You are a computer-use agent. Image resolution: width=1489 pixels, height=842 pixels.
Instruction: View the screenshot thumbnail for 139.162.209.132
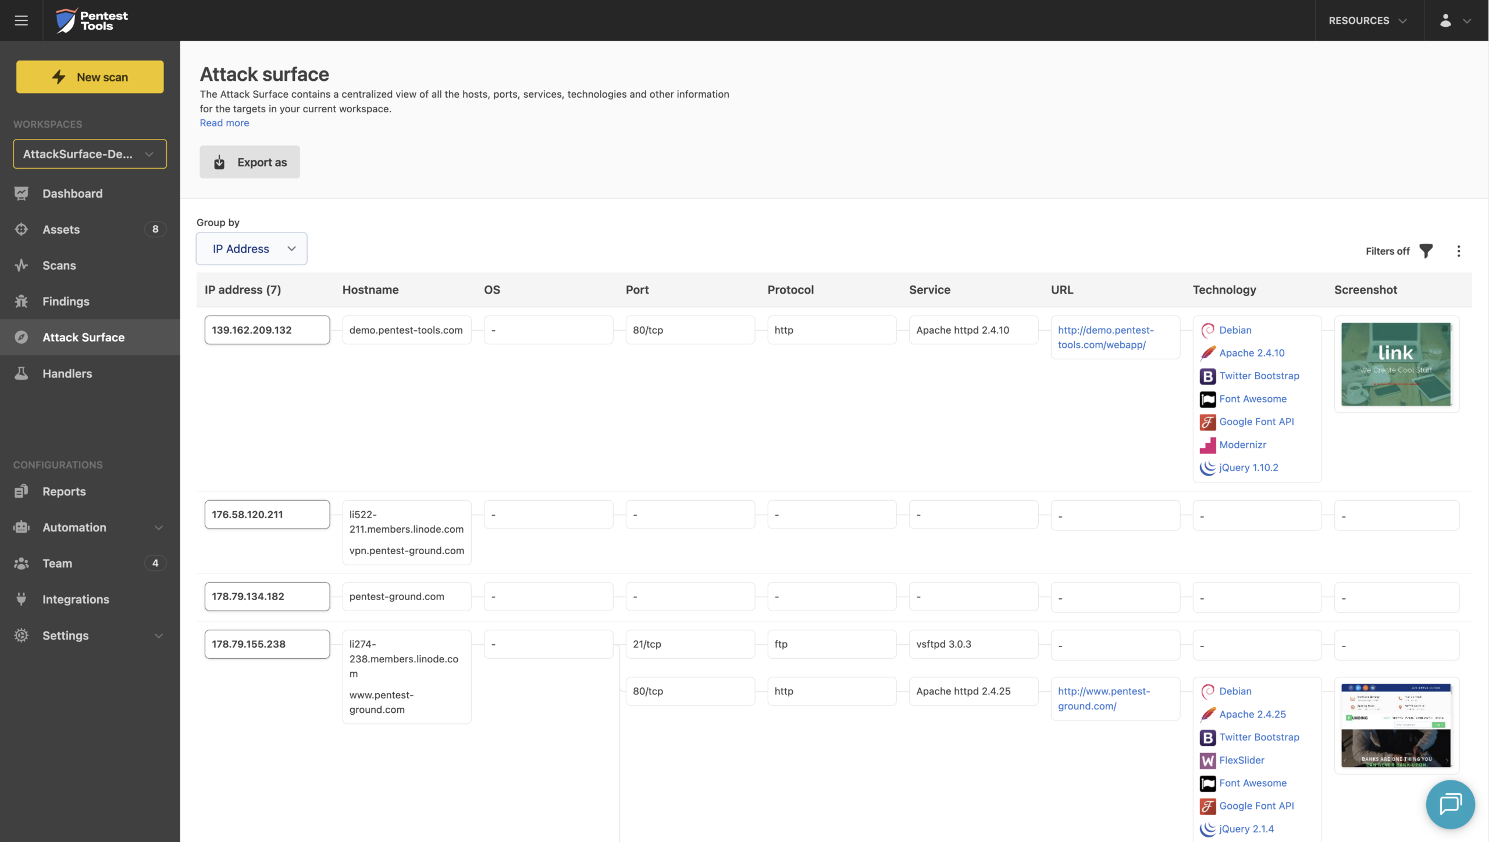tap(1395, 364)
